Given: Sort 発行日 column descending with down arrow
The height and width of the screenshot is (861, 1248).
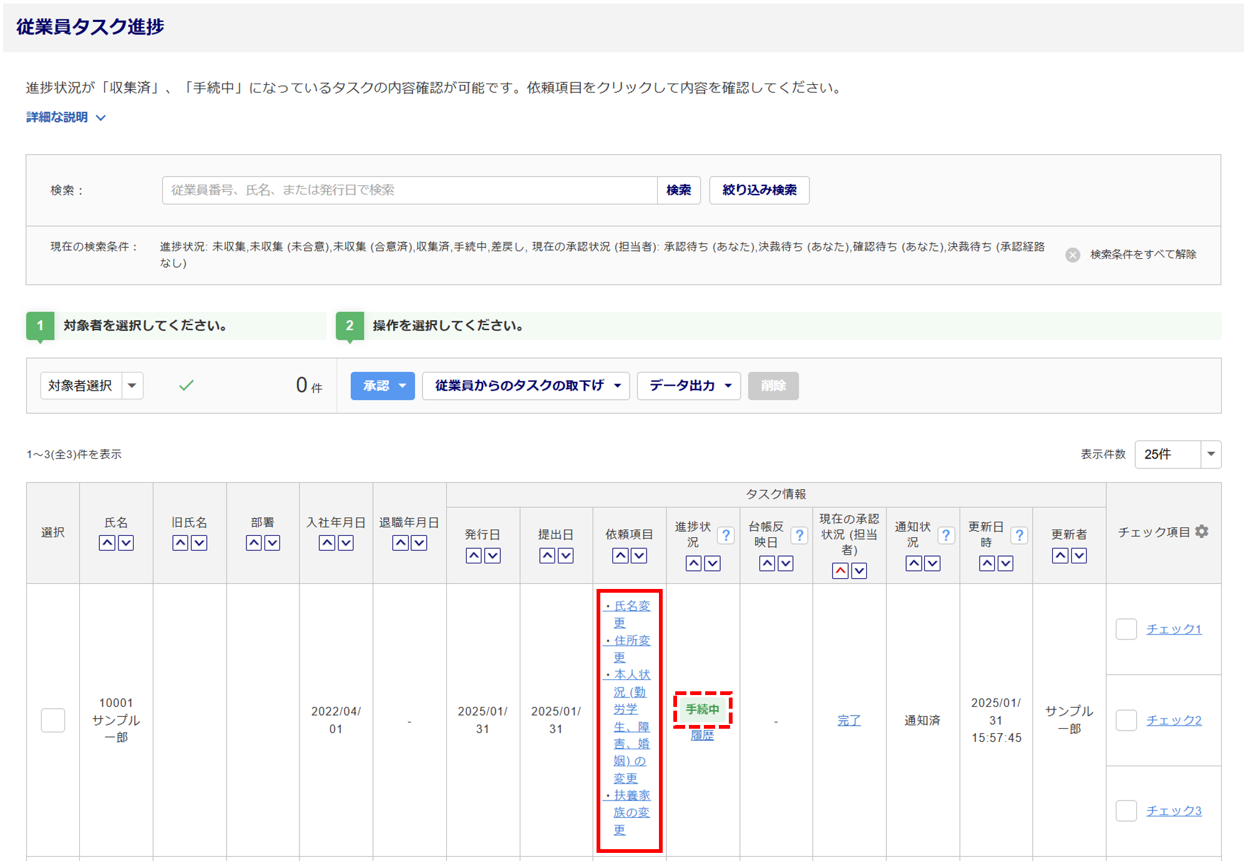Looking at the screenshot, I should click(492, 555).
